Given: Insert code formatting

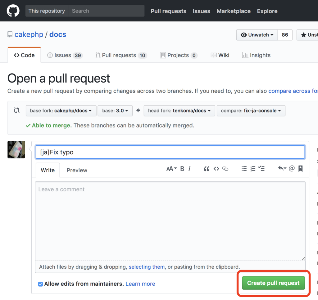Looking at the screenshot, I should coord(216,169).
